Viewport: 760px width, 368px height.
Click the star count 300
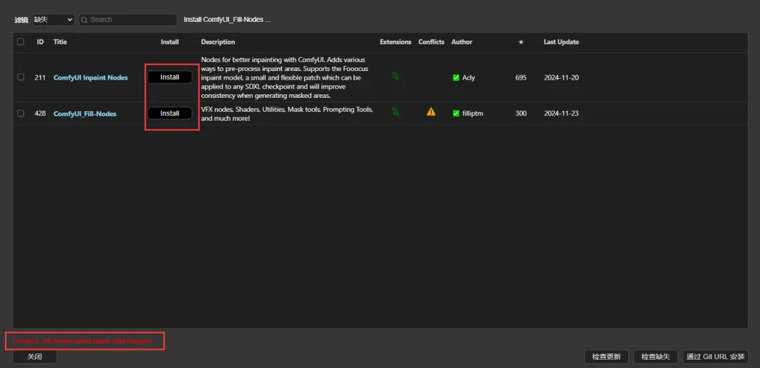pos(521,113)
